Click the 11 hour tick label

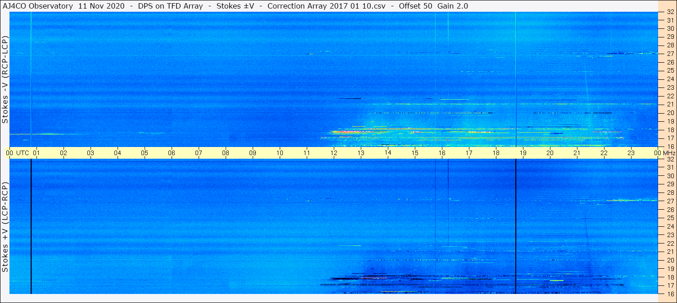tap(307, 153)
